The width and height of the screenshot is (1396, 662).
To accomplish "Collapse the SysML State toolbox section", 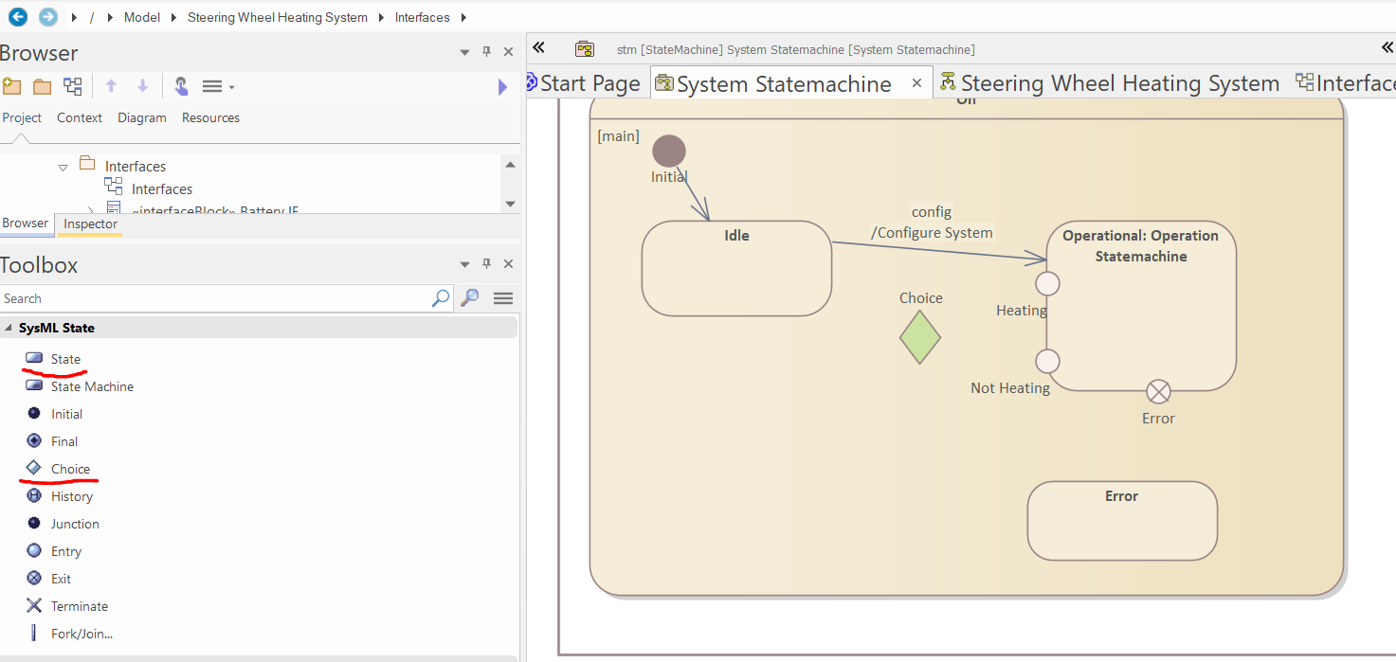I will (x=9, y=328).
